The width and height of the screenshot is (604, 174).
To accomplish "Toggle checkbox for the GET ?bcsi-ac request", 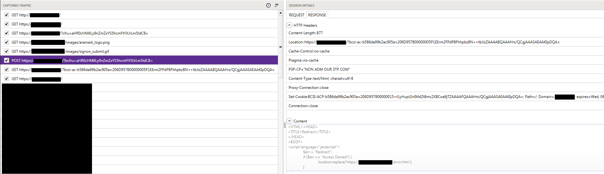I will tap(7, 69).
